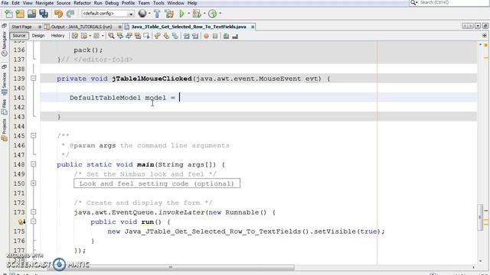
Task: Click the Find Previous Occurrence icon
Action: pyautogui.click(x=119, y=36)
